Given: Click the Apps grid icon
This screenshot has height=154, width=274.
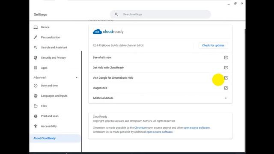Looking at the screenshot, I should [36, 68].
